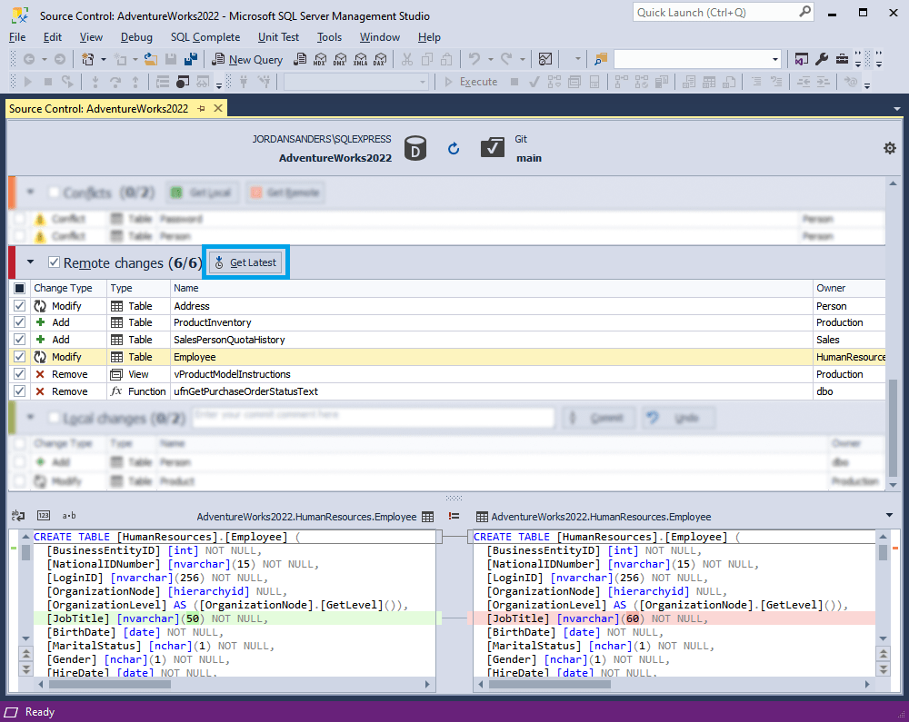Click Execute on the toolbar

(x=474, y=81)
